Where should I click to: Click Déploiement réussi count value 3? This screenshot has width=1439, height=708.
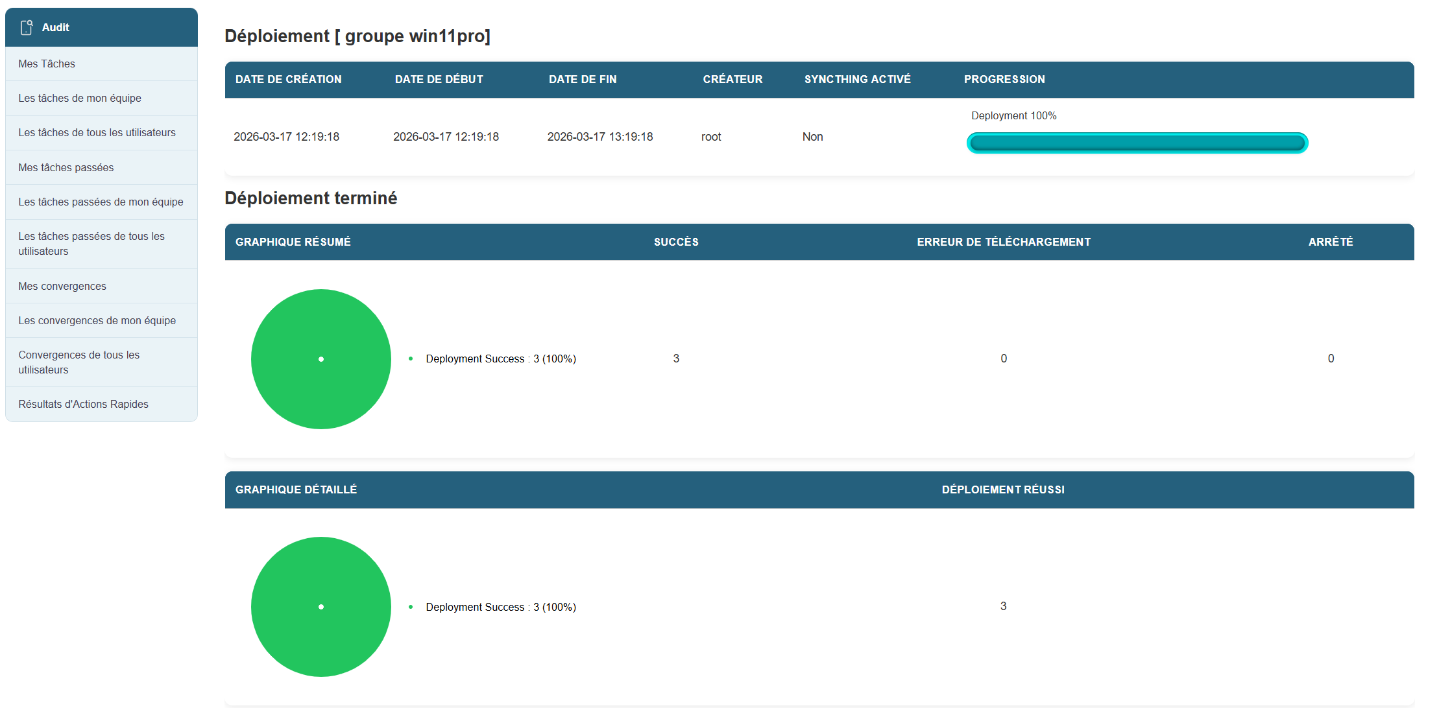tap(1003, 606)
